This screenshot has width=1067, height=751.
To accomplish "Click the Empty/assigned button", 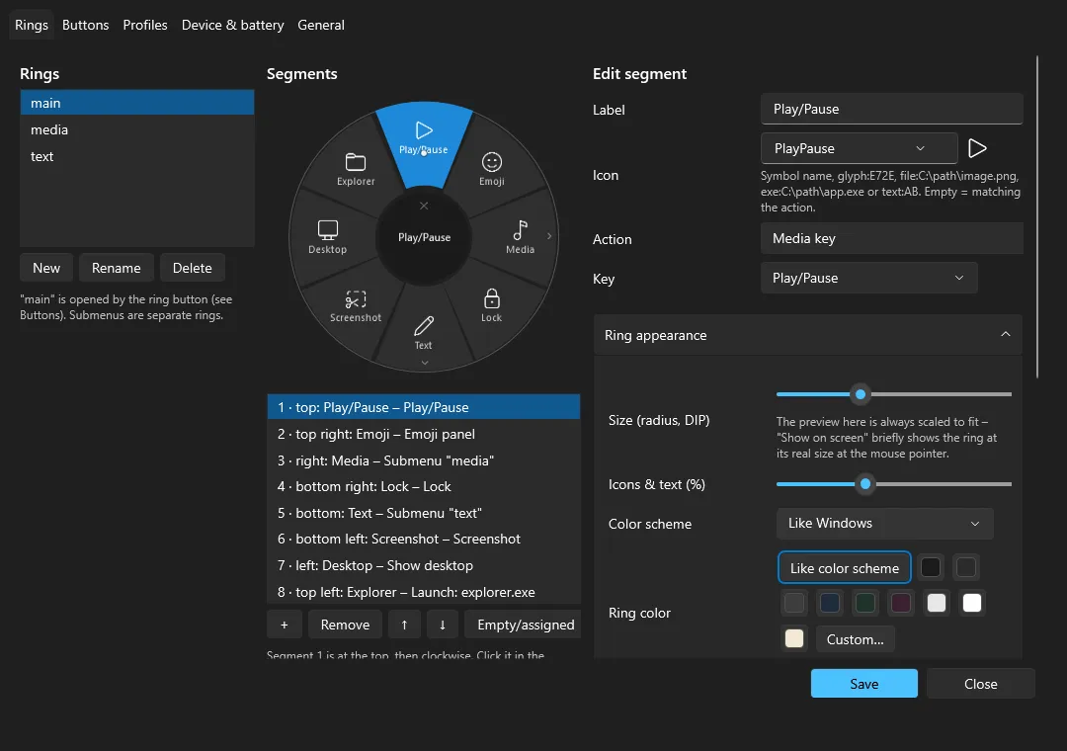I will pos(523,625).
